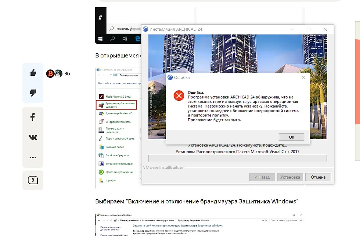Click Диспетчер Realtek HD item
Image resolution: width=360 pixels, height=236 pixels.
[119, 113]
